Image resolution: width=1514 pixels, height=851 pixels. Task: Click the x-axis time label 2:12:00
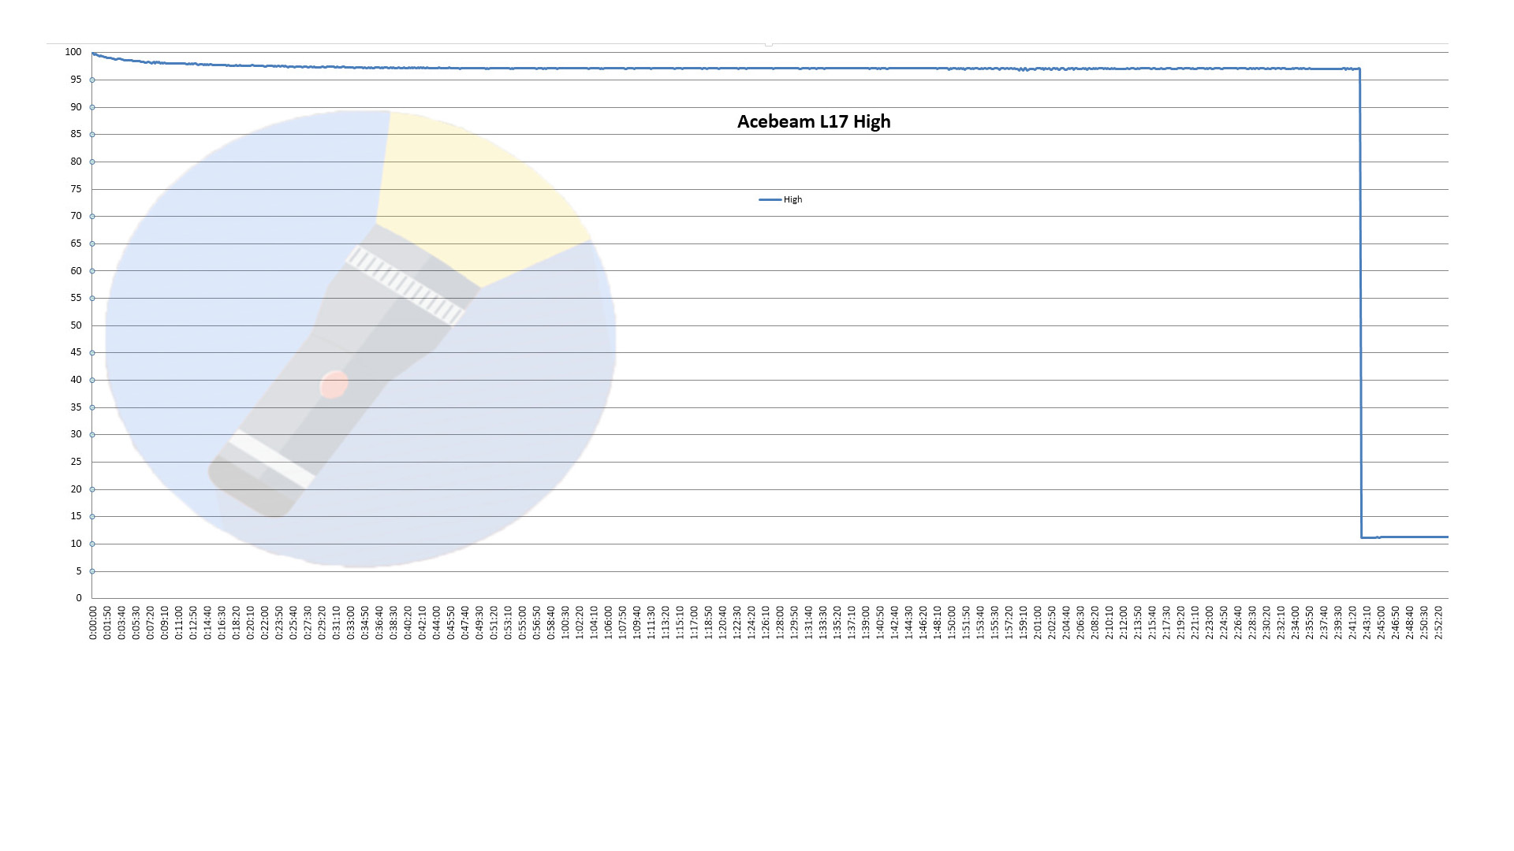[x=1124, y=622]
